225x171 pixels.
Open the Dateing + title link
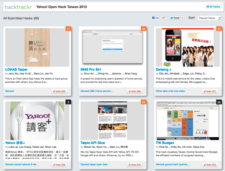(163, 69)
